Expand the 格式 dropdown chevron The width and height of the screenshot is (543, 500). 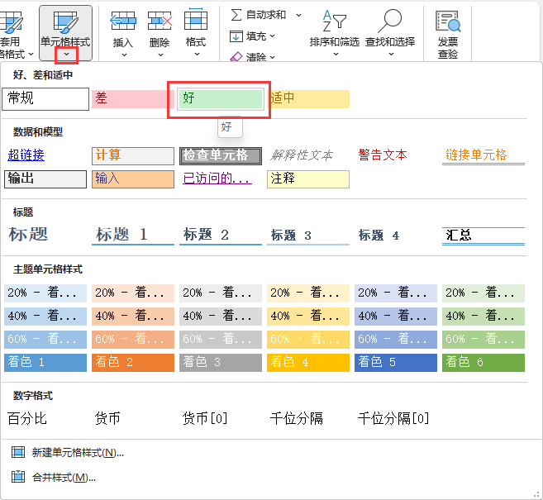point(197,55)
